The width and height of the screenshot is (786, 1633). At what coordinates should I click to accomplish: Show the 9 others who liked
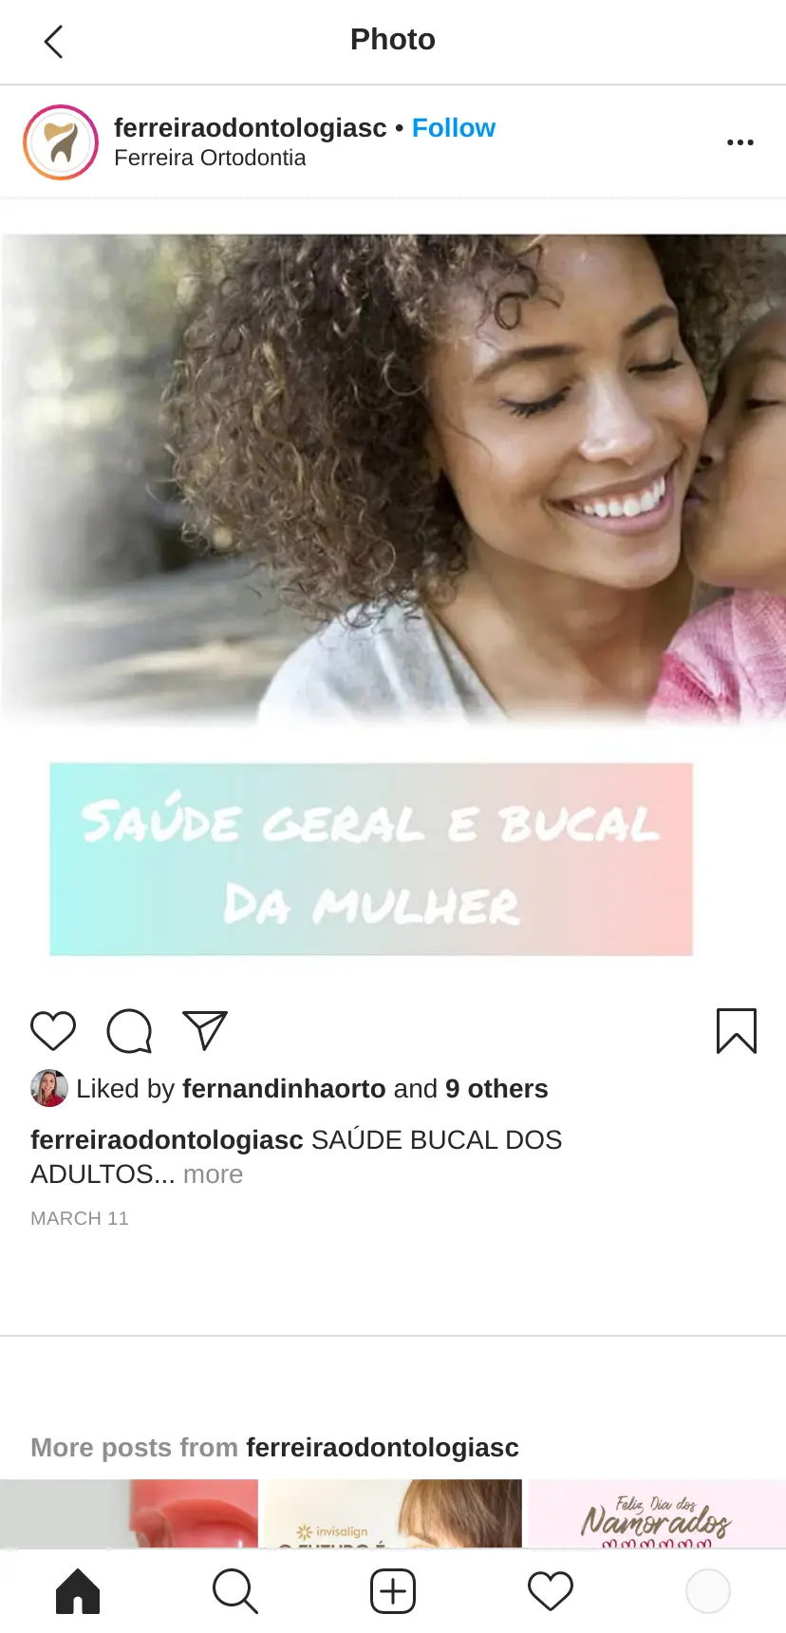point(496,1088)
